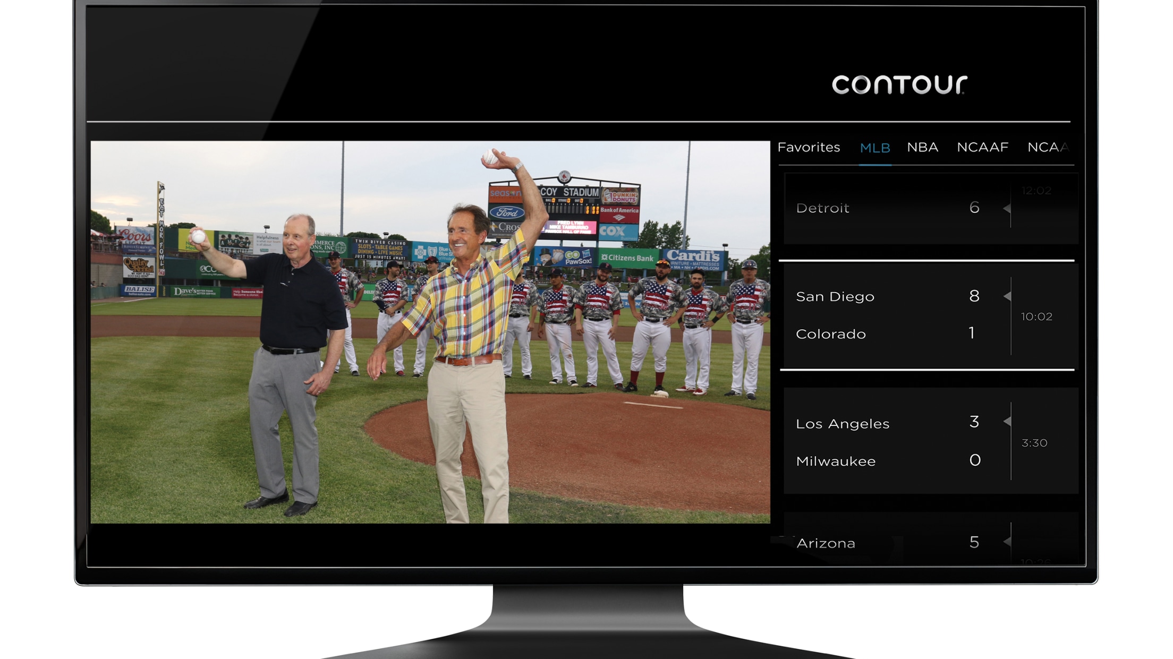
Task: Open the NBA tab
Action: [x=922, y=147]
